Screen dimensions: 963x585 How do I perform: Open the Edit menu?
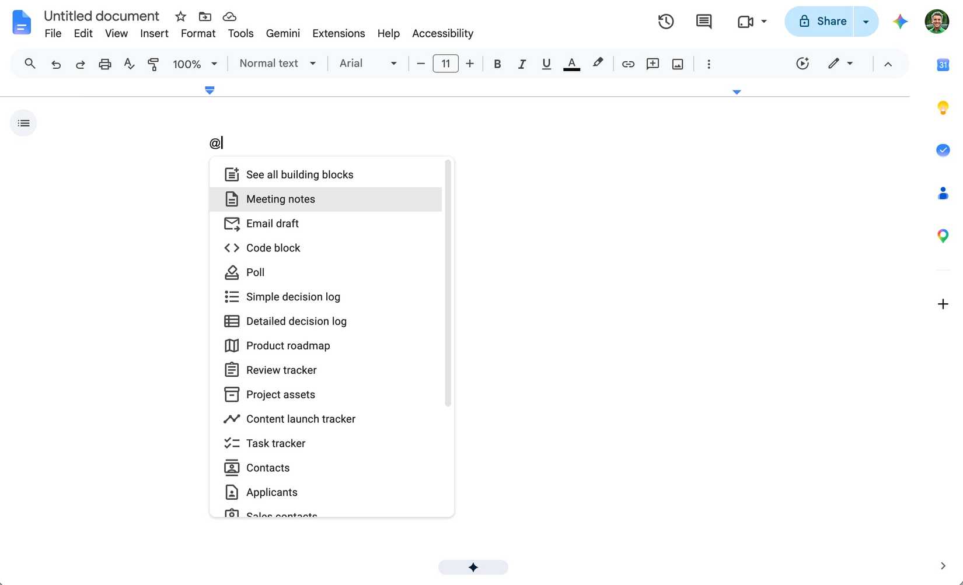(x=83, y=33)
